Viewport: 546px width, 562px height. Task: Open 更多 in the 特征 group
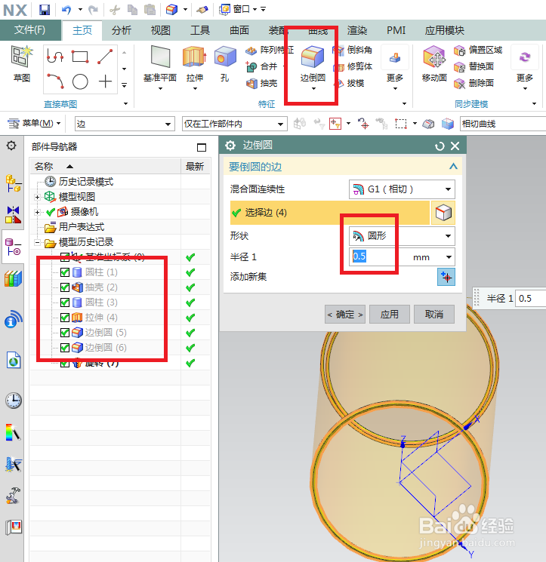tap(395, 67)
